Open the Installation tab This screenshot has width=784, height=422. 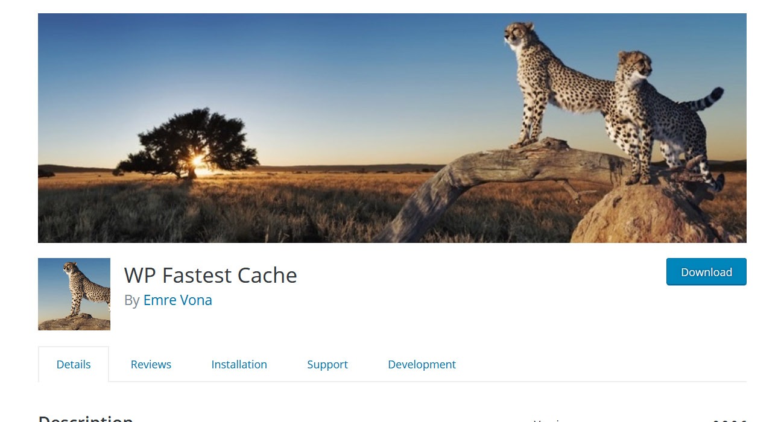[x=239, y=364]
